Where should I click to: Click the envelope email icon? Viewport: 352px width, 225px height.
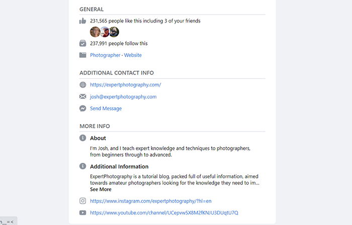pyautogui.click(x=82, y=96)
